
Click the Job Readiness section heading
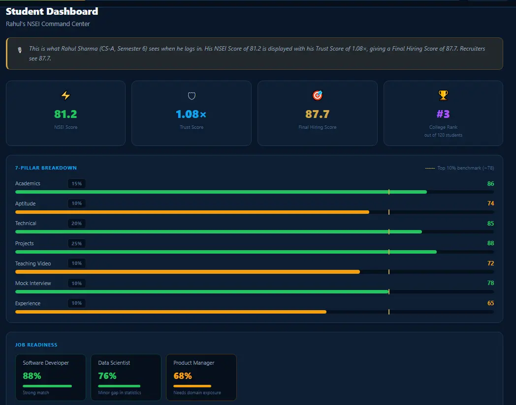pos(36,345)
